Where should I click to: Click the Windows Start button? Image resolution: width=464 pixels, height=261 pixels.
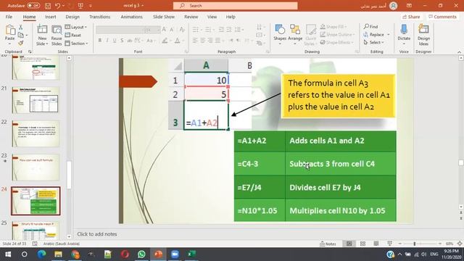coord(8,254)
